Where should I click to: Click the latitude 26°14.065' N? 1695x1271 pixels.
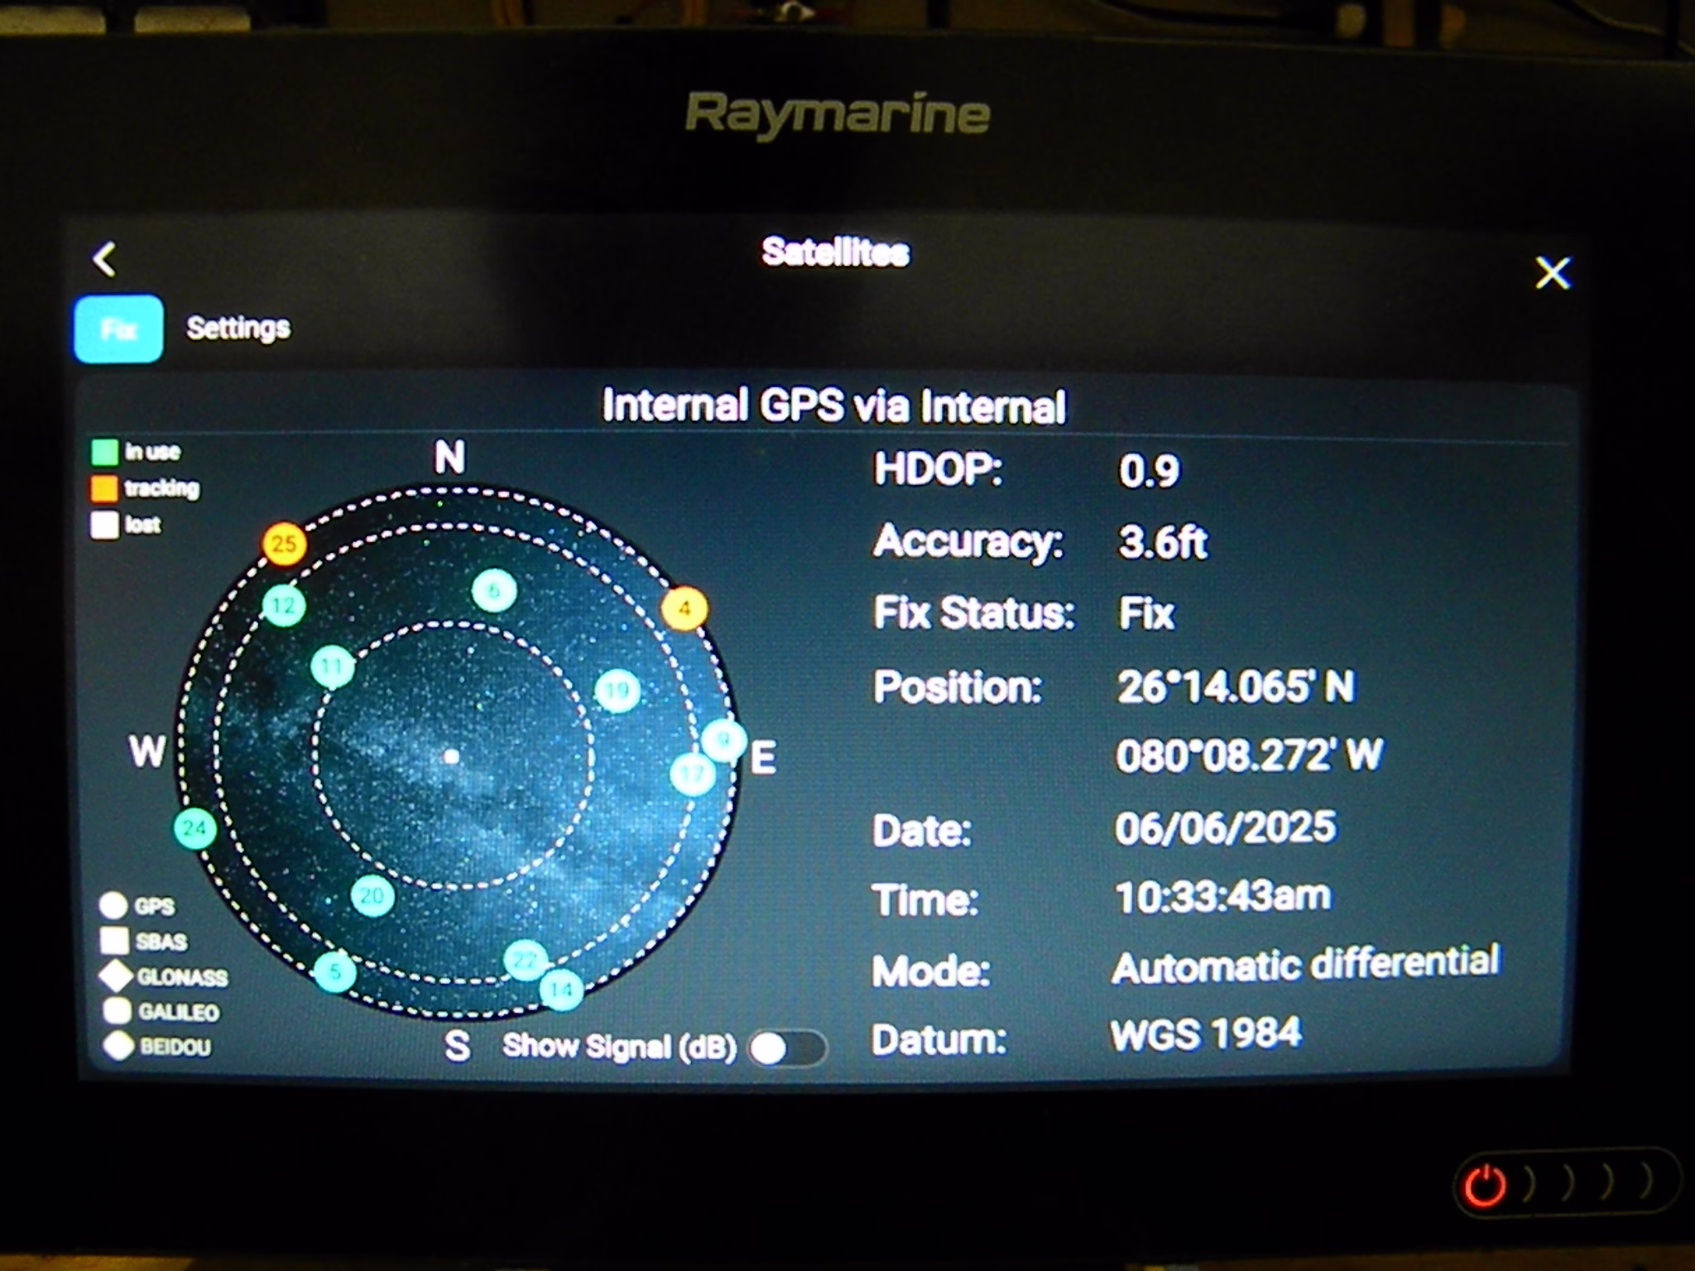[x=1235, y=687]
